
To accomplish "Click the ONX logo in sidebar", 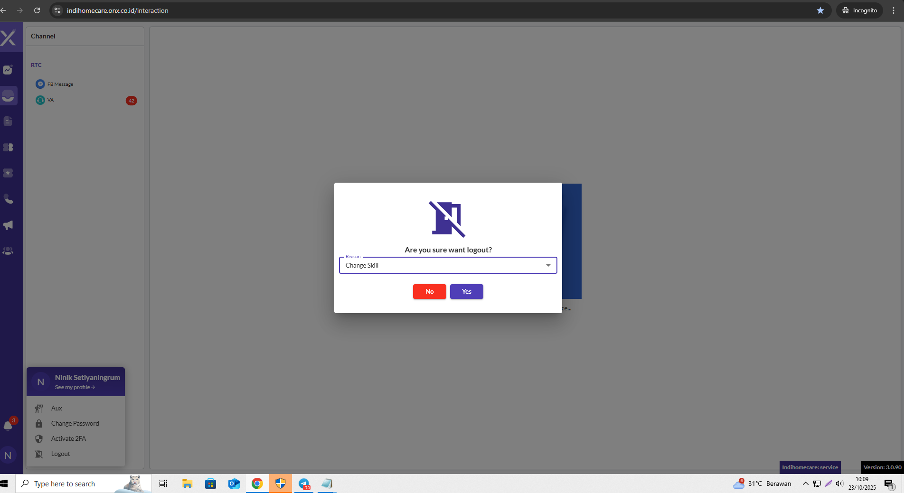I will point(8,37).
